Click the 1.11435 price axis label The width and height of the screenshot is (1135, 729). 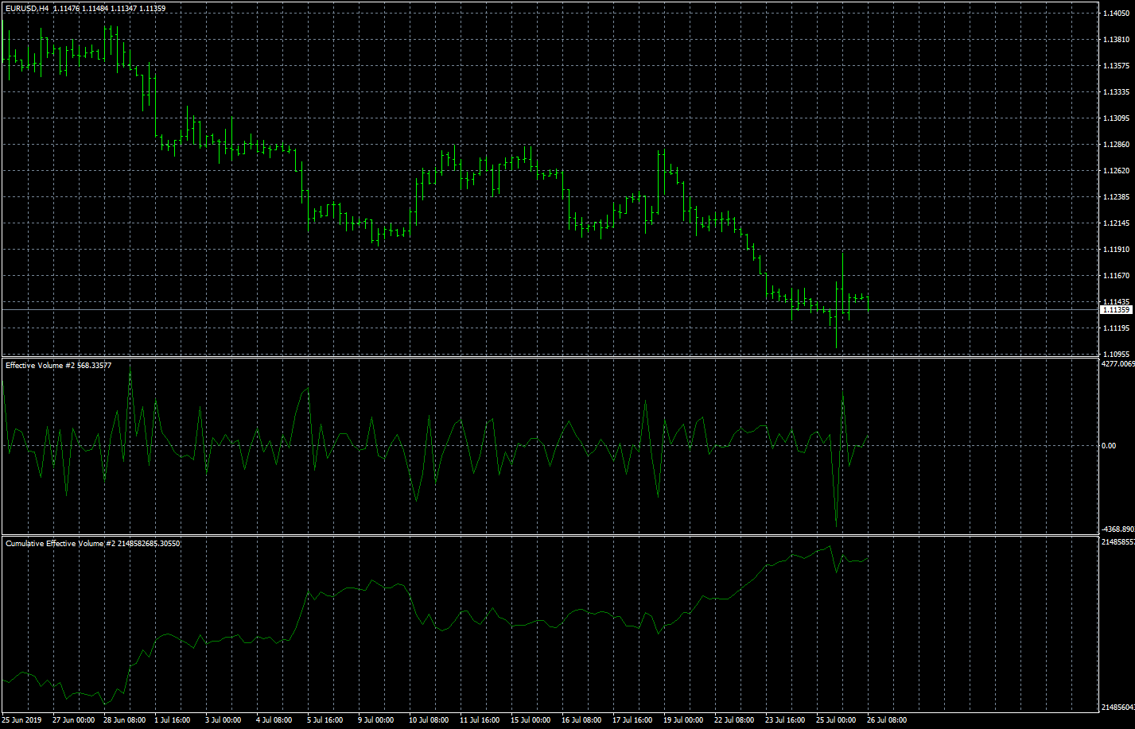pos(1118,302)
